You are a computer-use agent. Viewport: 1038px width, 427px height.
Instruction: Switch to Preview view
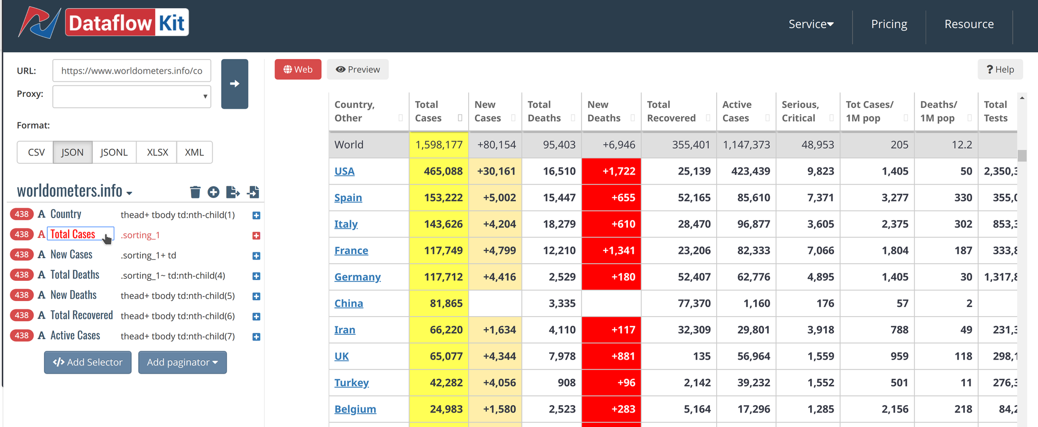[x=358, y=69]
